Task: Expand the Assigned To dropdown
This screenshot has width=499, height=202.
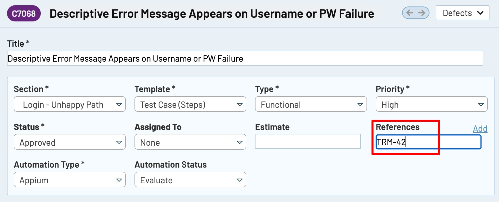Action: tap(190, 142)
